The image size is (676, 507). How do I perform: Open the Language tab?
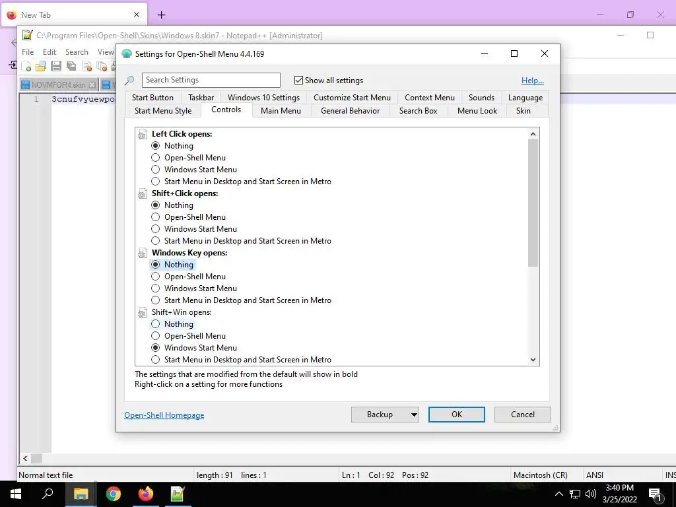(x=525, y=98)
